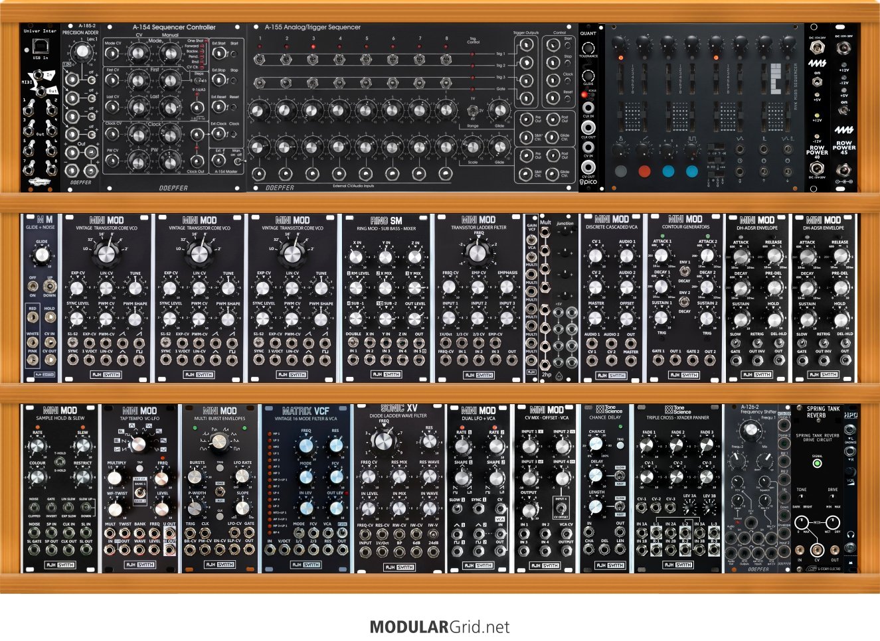This screenshot has width=880, height=641.
Task: Select the Pico QUANT module
Action: pyautogui.click(x=588, y=108)
